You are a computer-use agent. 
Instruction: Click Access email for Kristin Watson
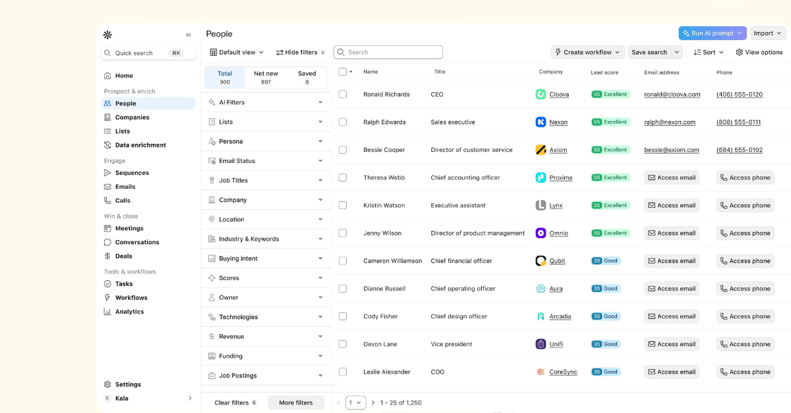point(672,205)
